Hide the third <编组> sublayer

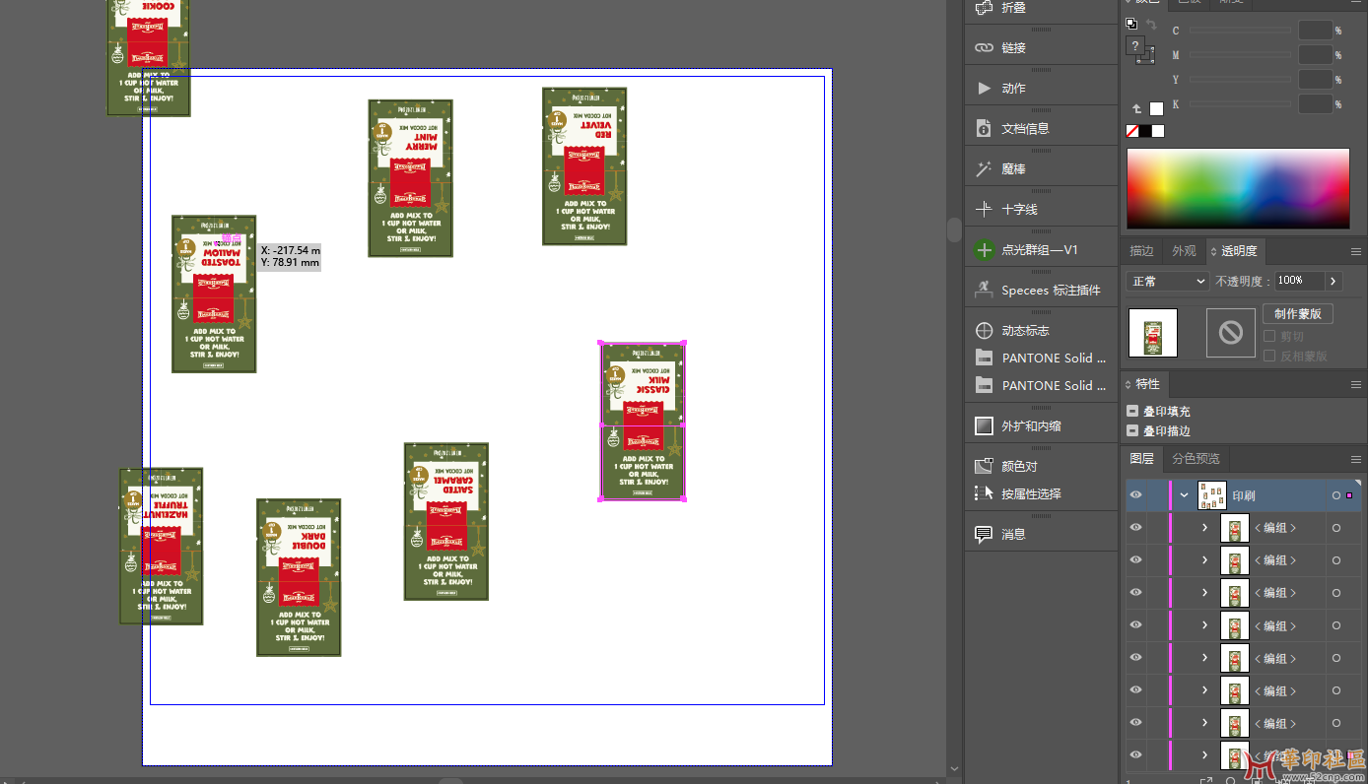(1135, 592)
